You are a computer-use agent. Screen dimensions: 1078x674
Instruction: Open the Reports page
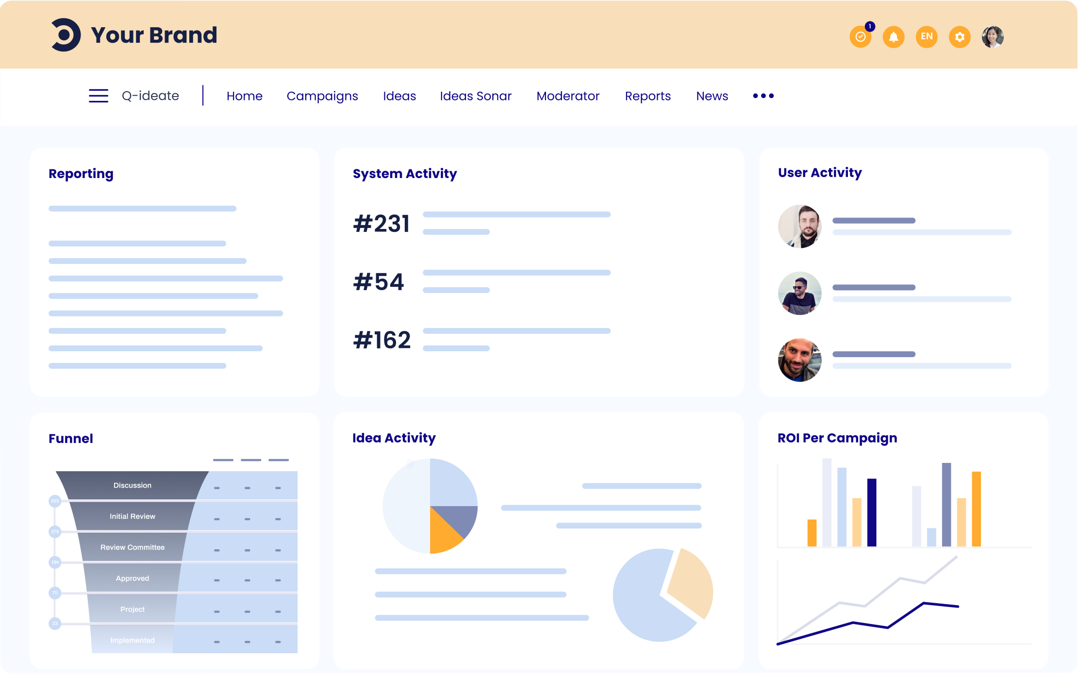coord(647,96)
